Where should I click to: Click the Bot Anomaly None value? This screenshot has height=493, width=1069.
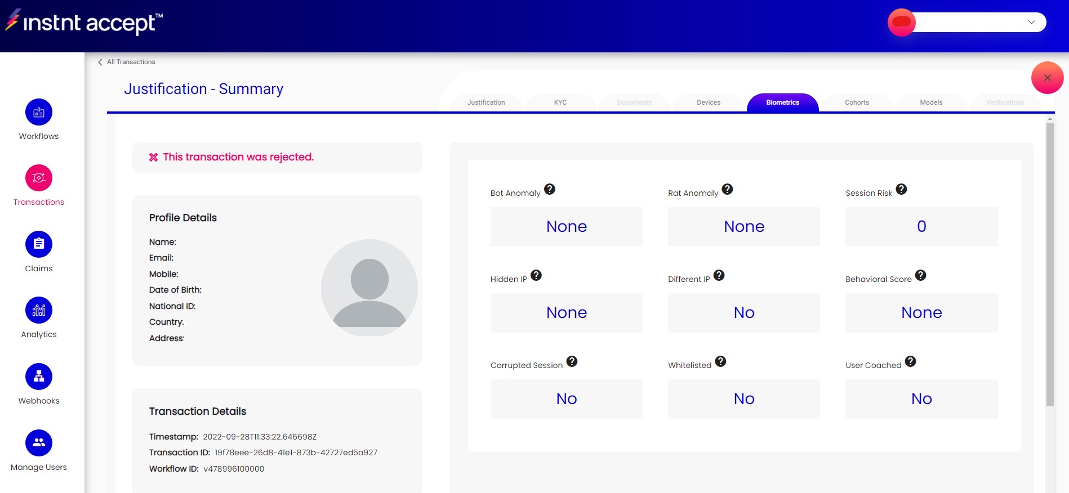567,227
